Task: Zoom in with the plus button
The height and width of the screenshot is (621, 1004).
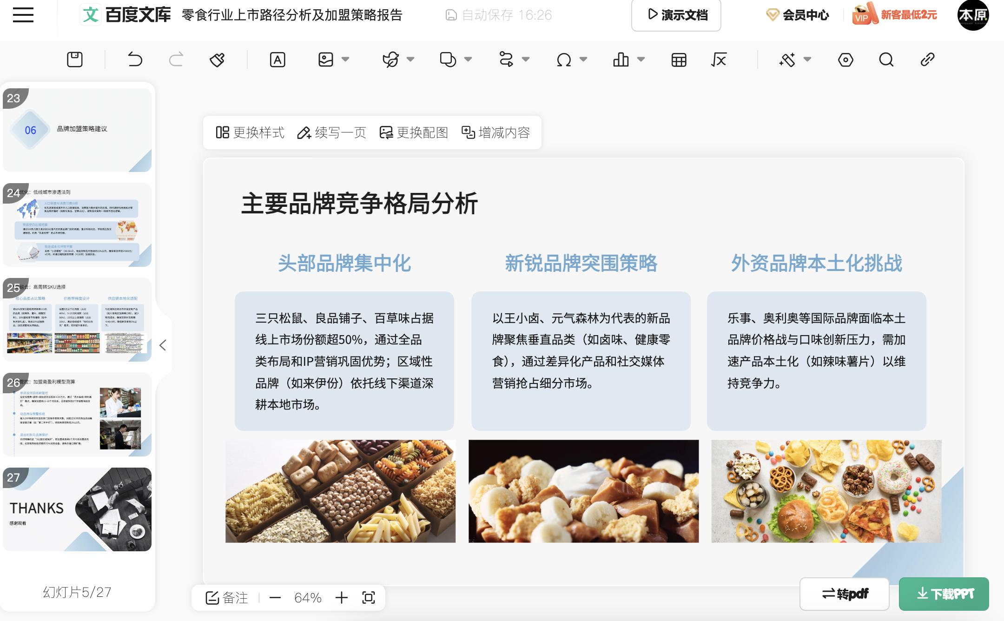Action: [342, 597]
